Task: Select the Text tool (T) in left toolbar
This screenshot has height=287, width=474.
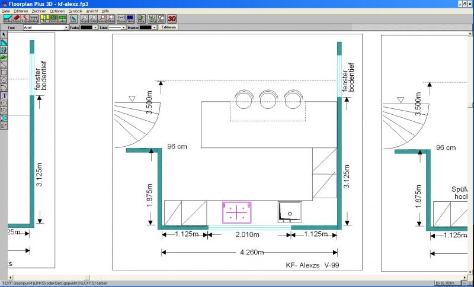Action: click(4, 95)
